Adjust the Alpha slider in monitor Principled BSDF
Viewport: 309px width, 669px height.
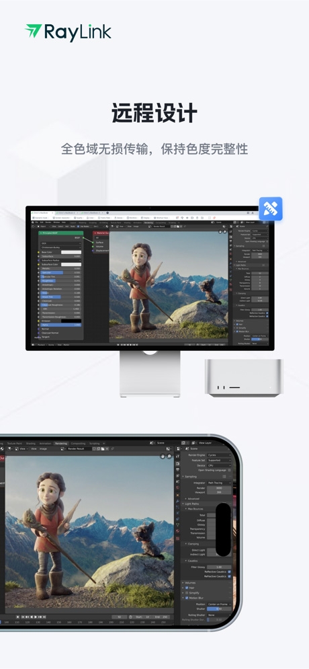pos(61,325)
